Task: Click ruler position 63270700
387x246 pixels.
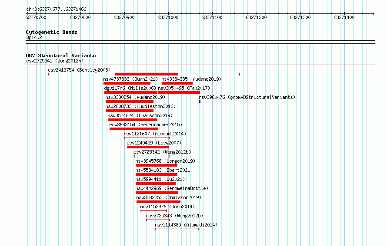Action: click(36, 17)
